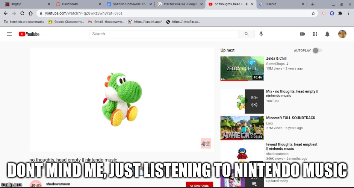
Task: Open fewest thoughts penguin thumbnail
Action: (x=242, y=154)
